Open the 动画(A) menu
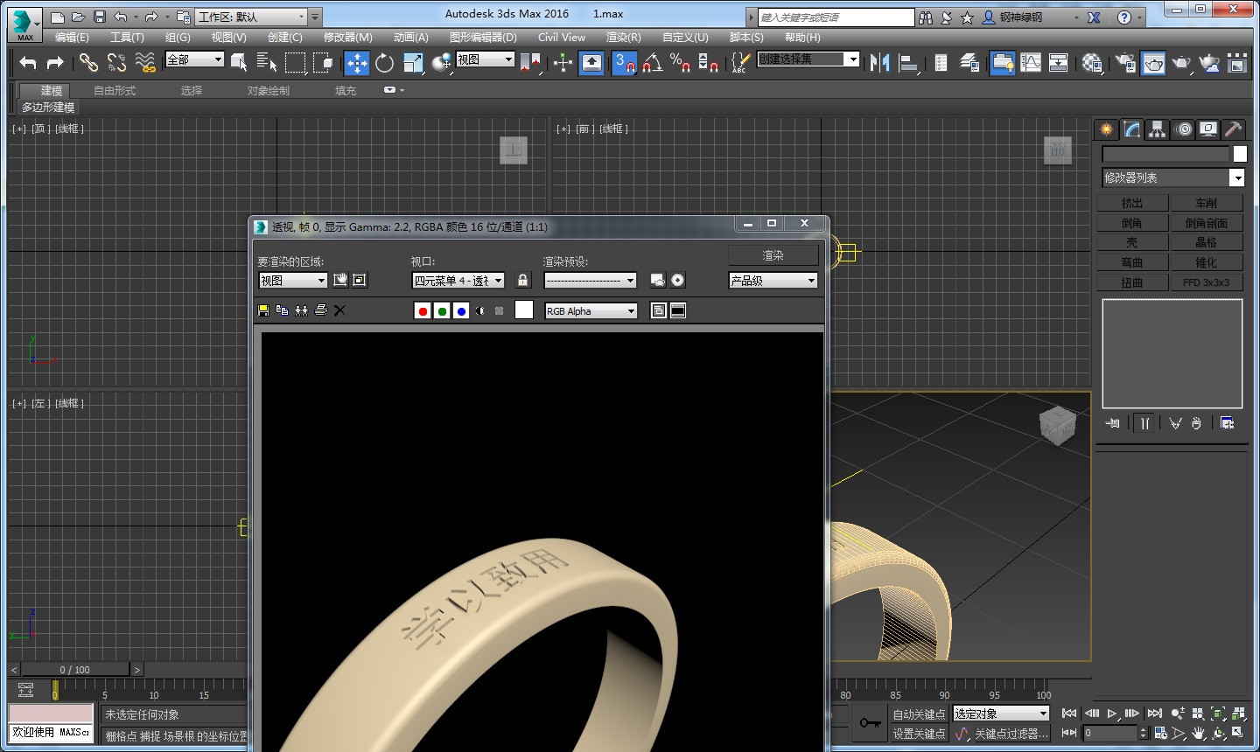Screen dimensions: 1260x752 (x=411, y=38)
